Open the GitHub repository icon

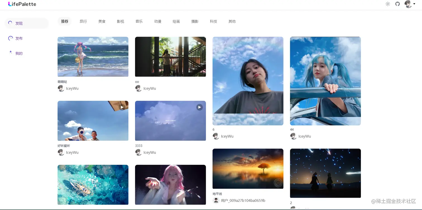coord(397,4)
